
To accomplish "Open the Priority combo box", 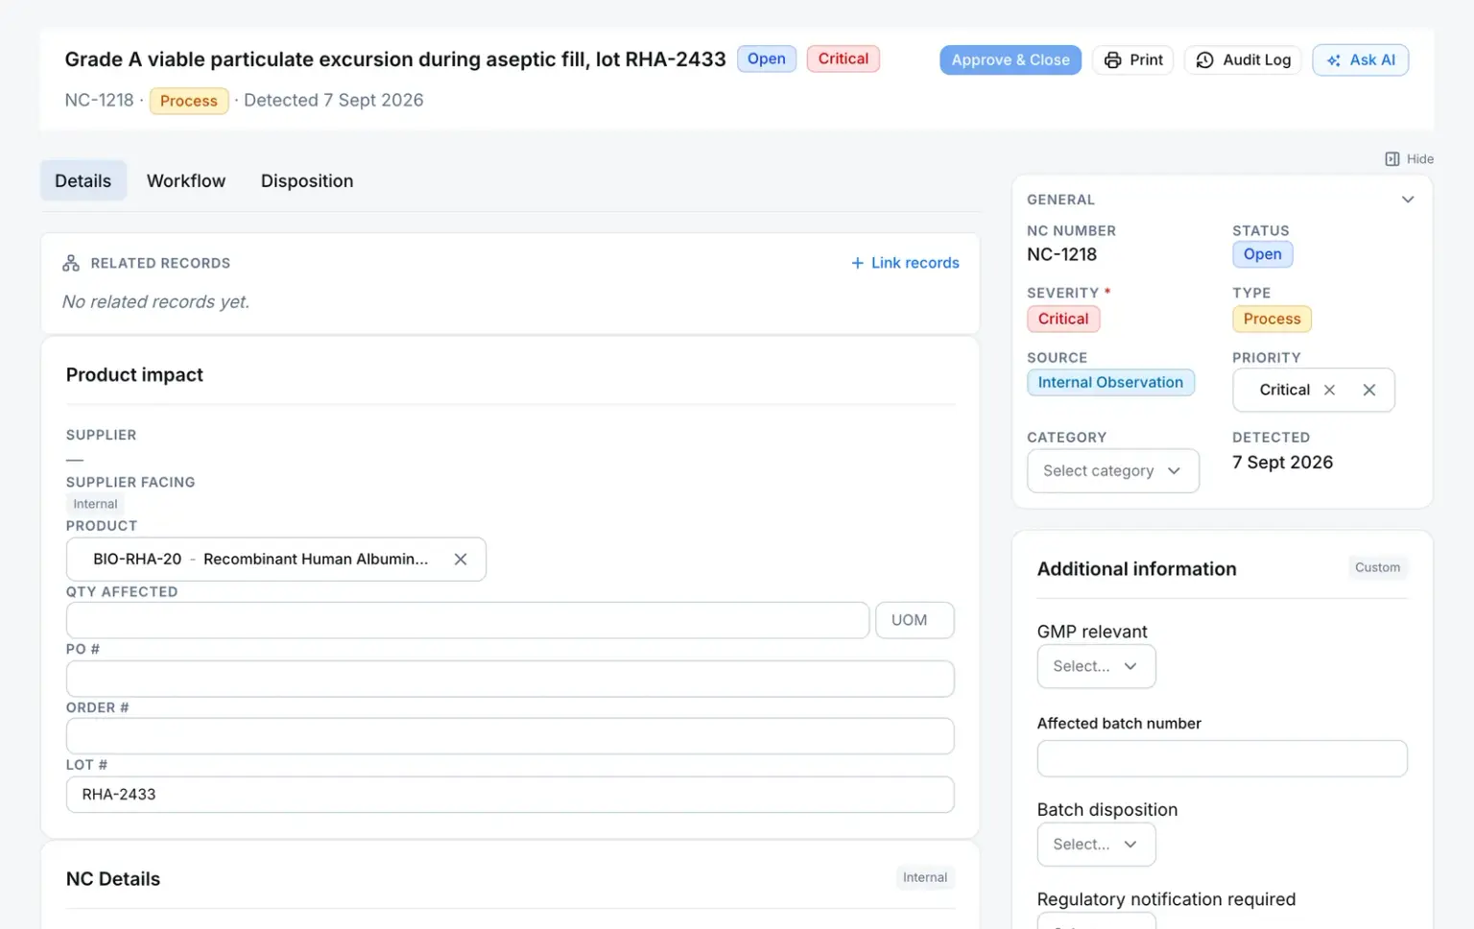I will click(x=1313, y=390).
